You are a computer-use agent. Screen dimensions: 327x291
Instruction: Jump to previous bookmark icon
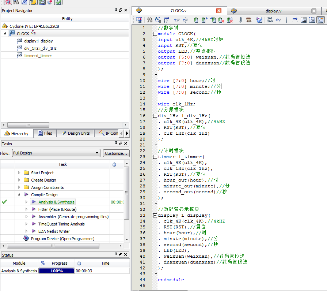213,20
